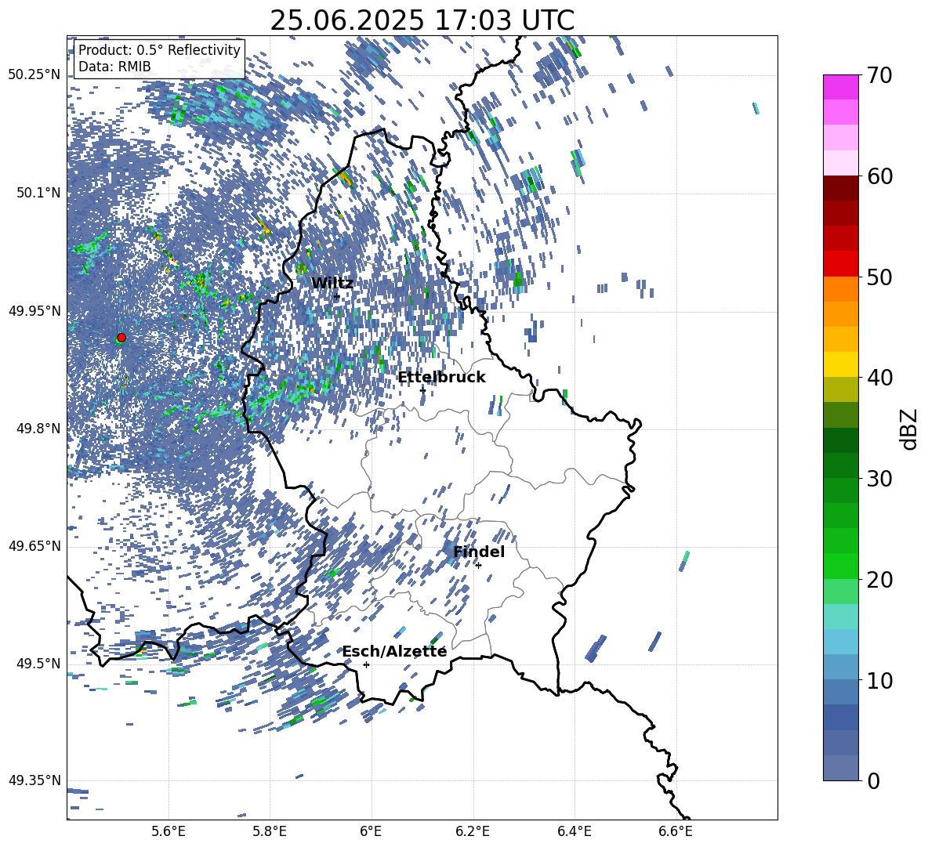The height and width of the screenshot is (847, 928).
Task: Click the 49.65°N latitude label
Action: [34, 545]
